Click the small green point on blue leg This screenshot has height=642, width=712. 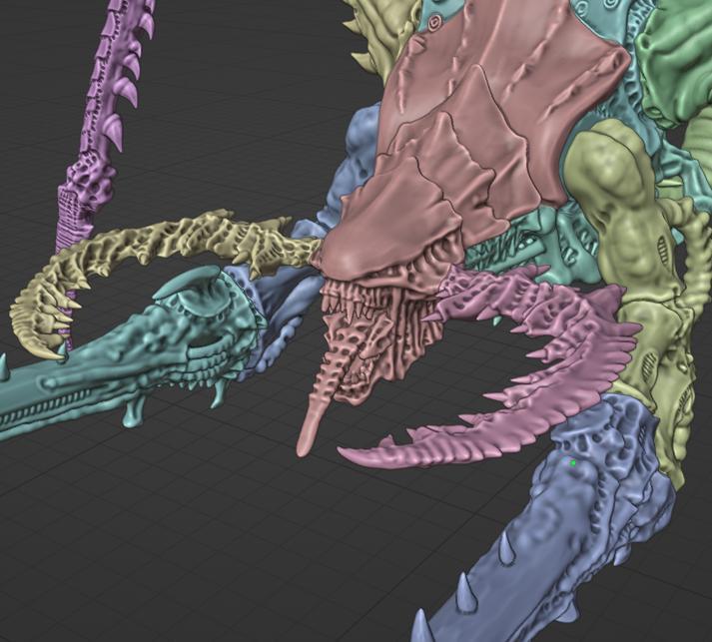tap(573, 463)
